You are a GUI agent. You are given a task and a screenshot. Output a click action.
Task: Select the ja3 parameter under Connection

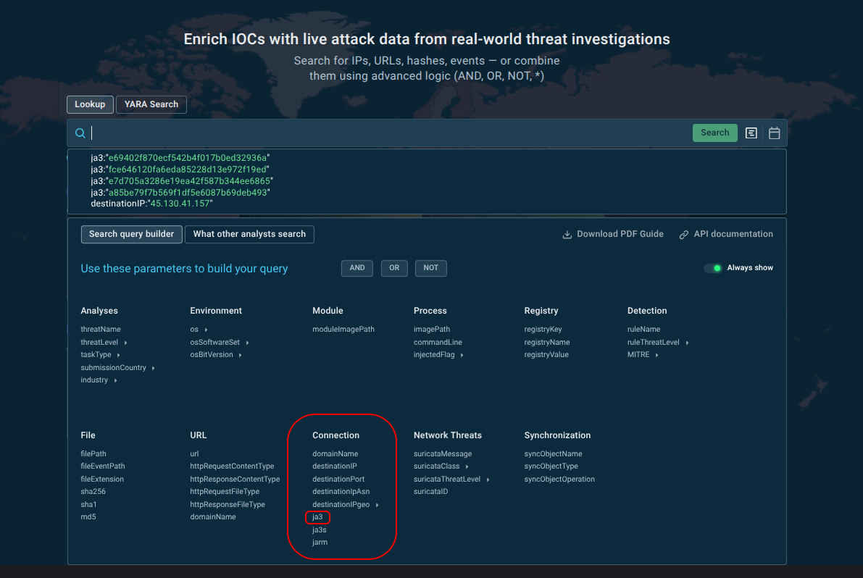[317, 517]
